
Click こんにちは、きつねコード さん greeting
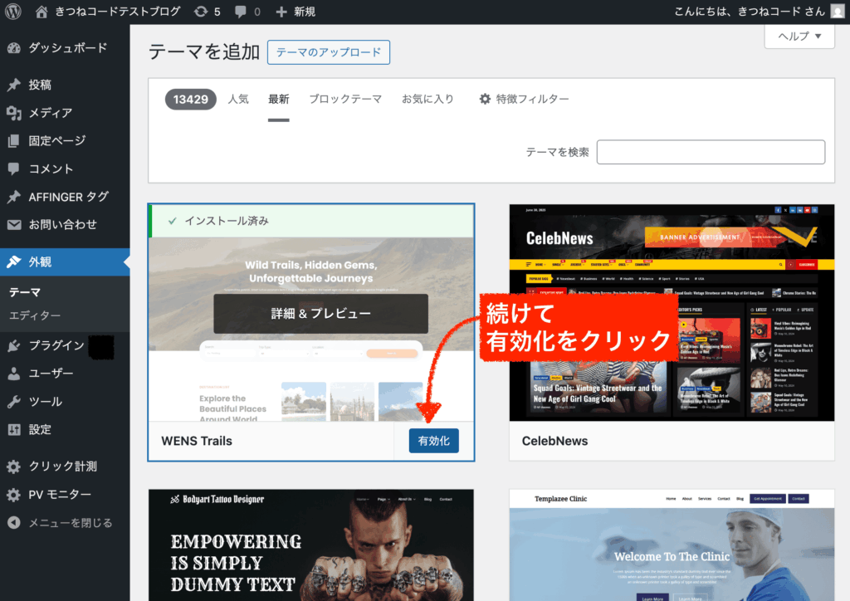tap(750, 12)
